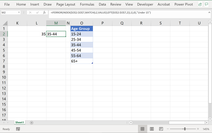Select column L header
Screen dimensions: 212x133
coord(37,23)
